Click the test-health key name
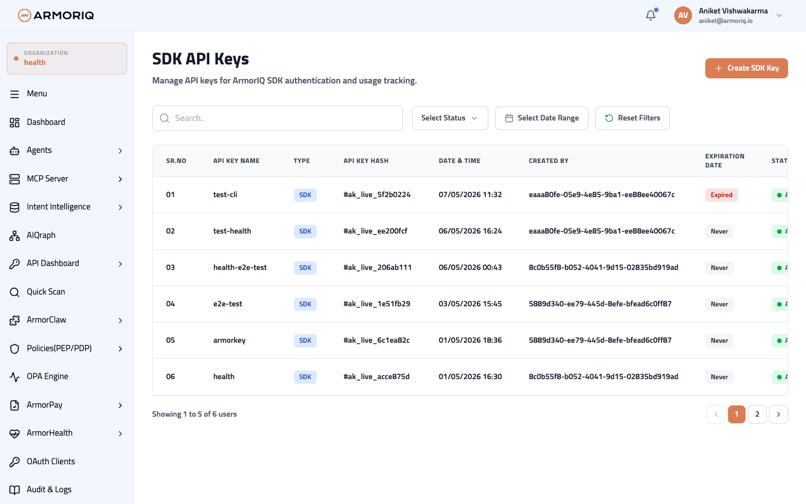This screenshot has height=504, width=806. [232, 231]
